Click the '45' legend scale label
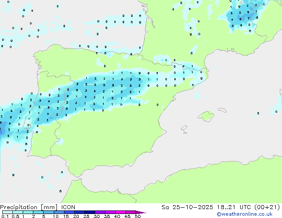Screen dimensions: 282x218 127,216
